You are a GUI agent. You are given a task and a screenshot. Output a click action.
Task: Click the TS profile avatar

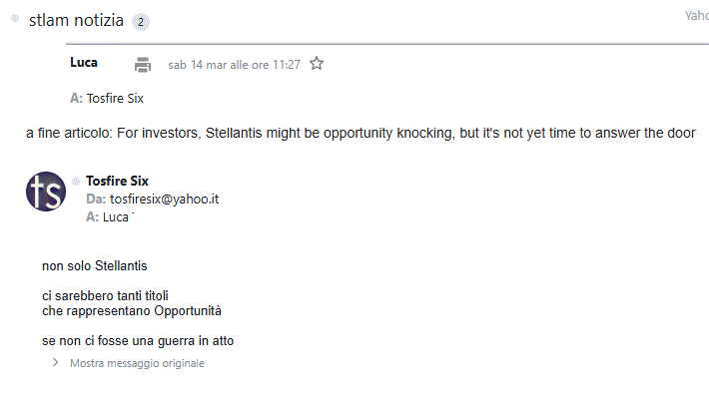tap(46, 192)
